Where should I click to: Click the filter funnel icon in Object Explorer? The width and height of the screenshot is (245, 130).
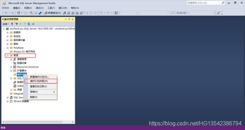click(x=25, y=24)
